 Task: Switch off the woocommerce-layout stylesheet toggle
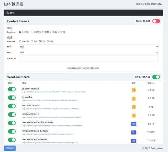[x=12, y=140]
